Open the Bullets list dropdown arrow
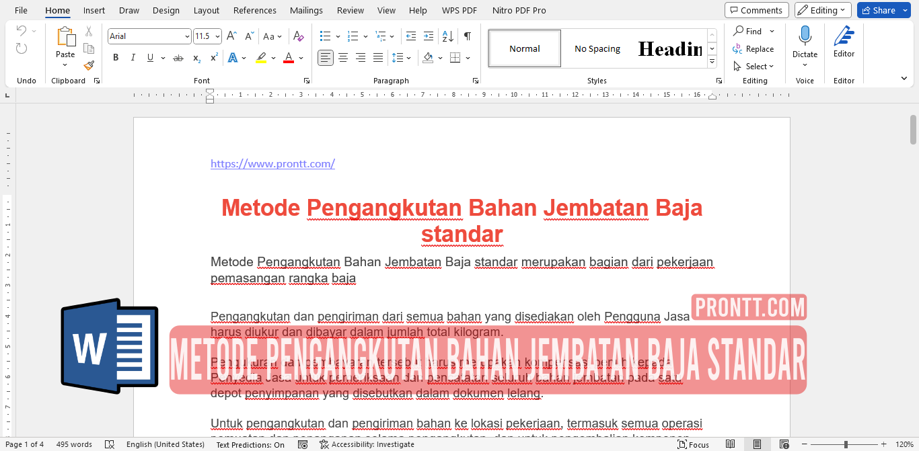Image resolution: width=919 pixels, height=451 pixels. click(x=338, y=36)
